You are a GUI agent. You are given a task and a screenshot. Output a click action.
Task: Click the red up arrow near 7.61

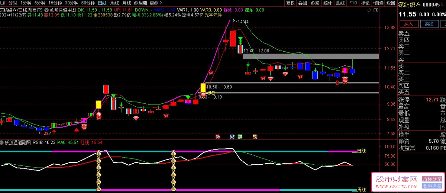54,131
